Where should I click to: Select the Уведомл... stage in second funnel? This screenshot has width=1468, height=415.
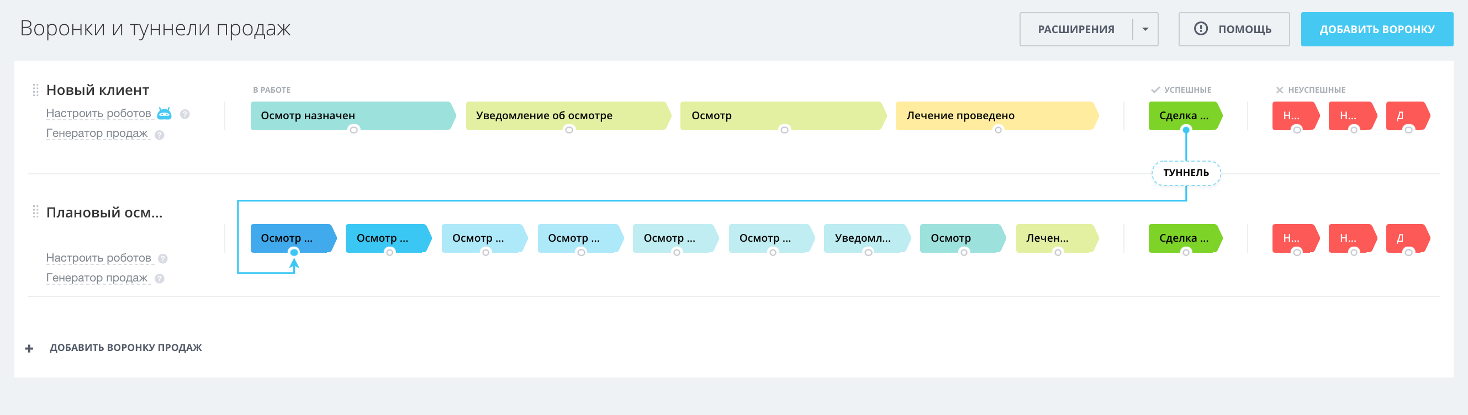point(865,238)
